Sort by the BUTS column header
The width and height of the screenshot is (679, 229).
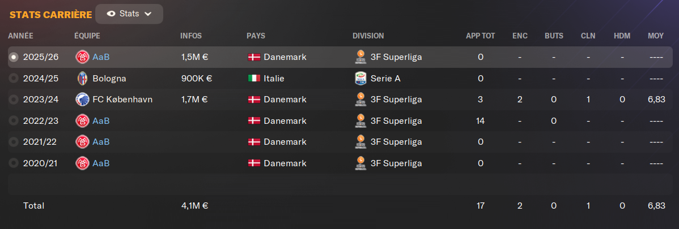click(x=554, y=36)
